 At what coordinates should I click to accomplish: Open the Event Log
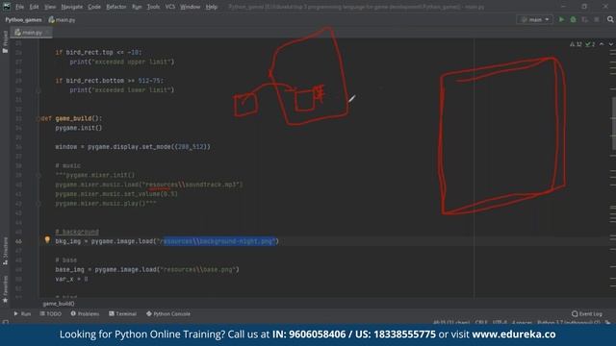(x=587, y=314)
